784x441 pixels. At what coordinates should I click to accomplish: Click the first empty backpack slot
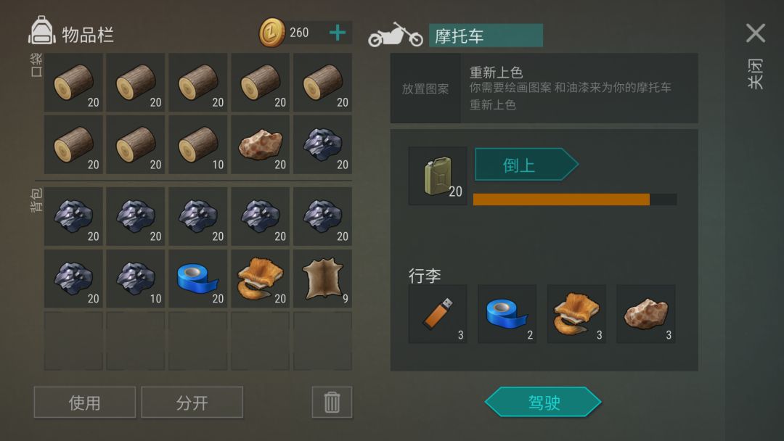point(73,341)
